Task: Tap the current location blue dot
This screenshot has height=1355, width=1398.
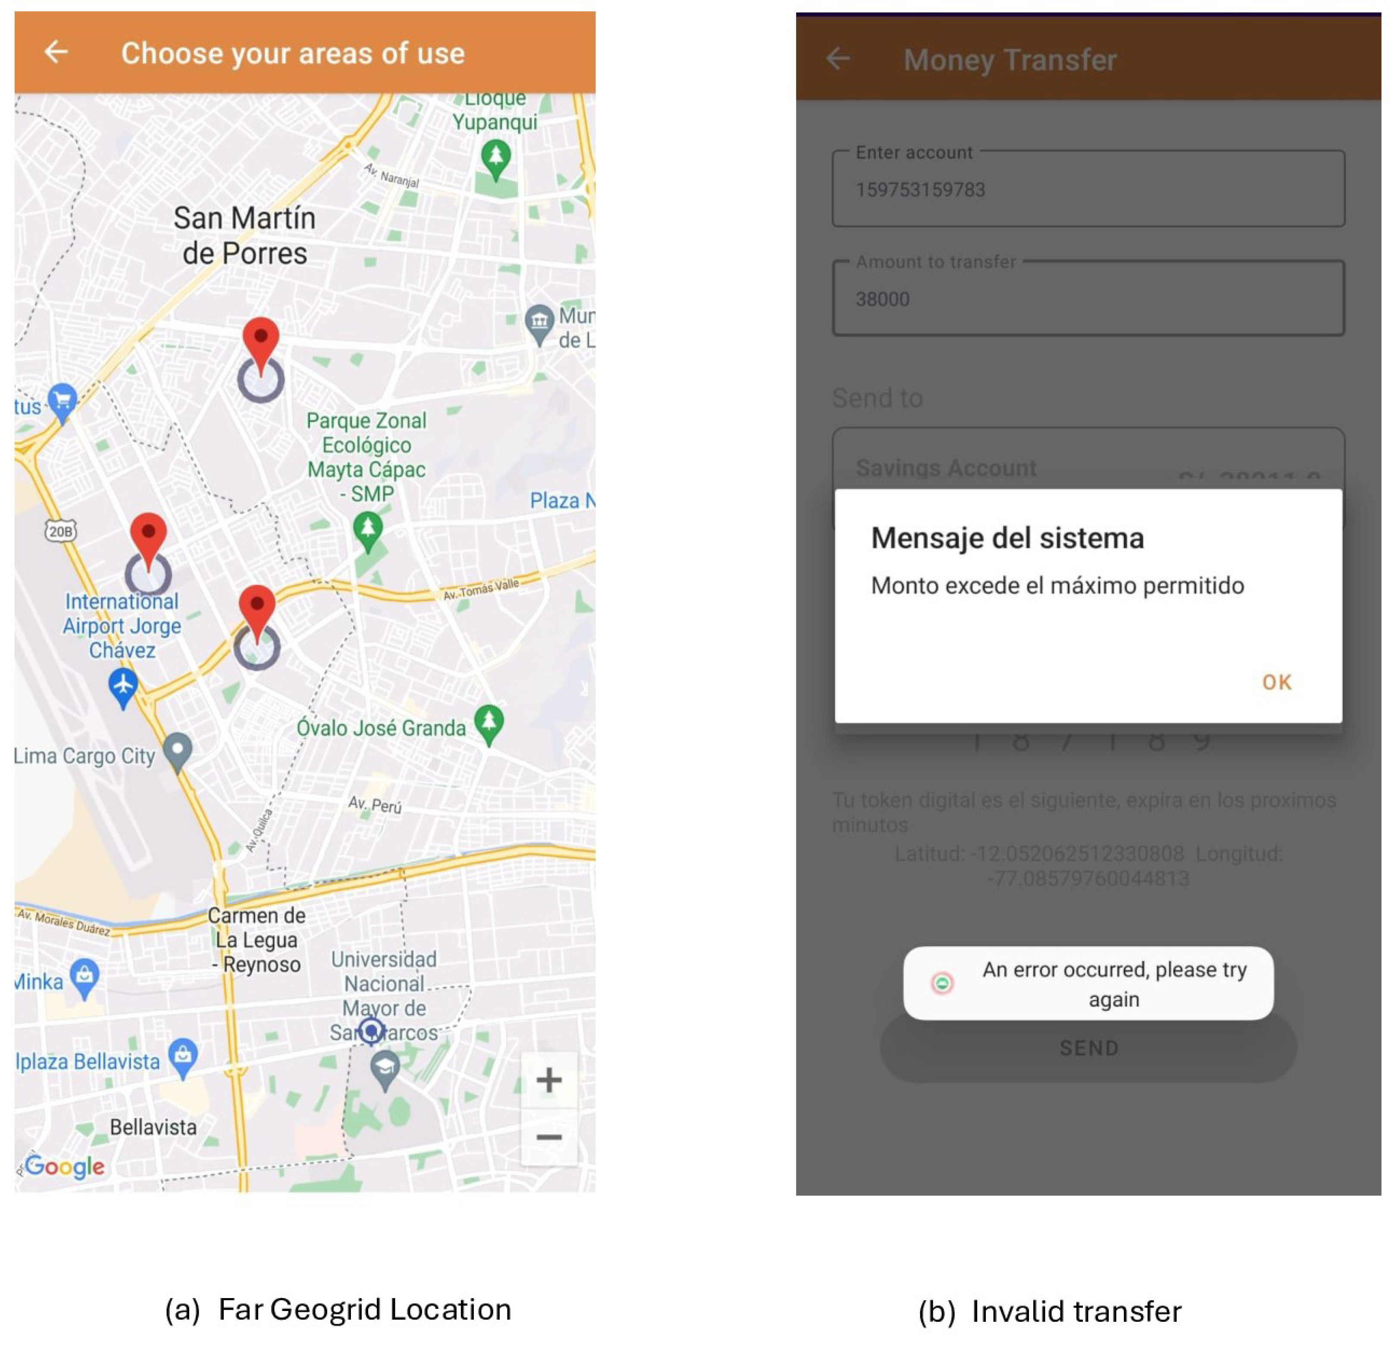Action: pos(371,1030)
